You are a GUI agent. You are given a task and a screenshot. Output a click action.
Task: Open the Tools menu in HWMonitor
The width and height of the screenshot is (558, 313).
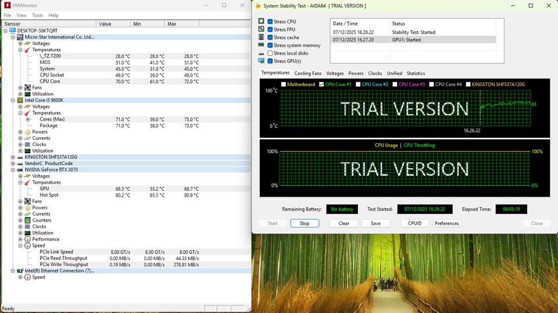[37, 15]
